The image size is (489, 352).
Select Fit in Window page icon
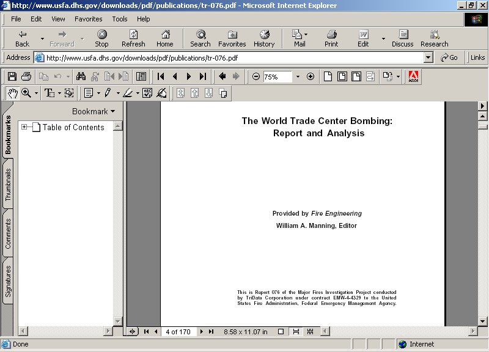(342, 76)
